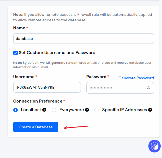Image resolution: width=162 pixels, height=158 pixels.
Task: Click the Create a Database button
Action: pyautogui.click(x=36, y=127)
